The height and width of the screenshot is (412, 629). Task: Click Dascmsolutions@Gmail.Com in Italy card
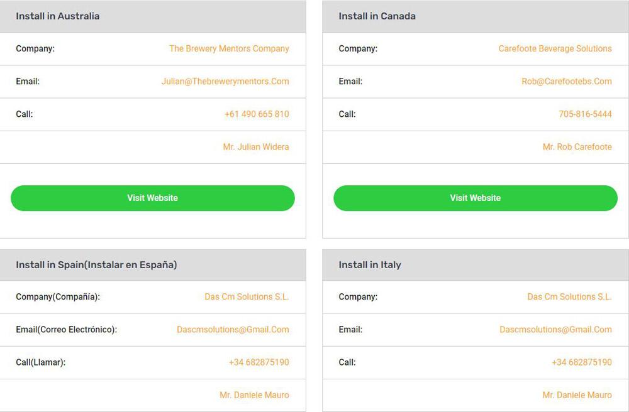pos(555,330)
